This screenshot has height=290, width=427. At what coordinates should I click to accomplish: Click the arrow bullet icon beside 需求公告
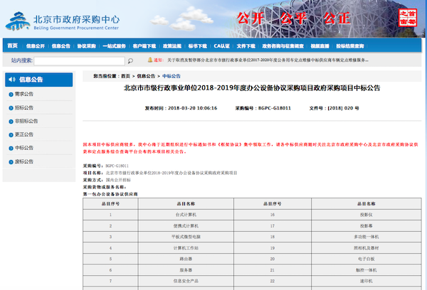point(9,94)
